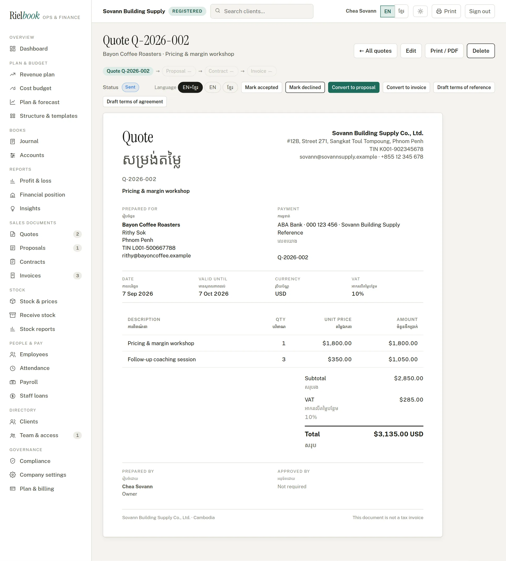The image size is (506, 561).
Task: Open Dashboard icon in sidebar
Action: coord(12,49)
